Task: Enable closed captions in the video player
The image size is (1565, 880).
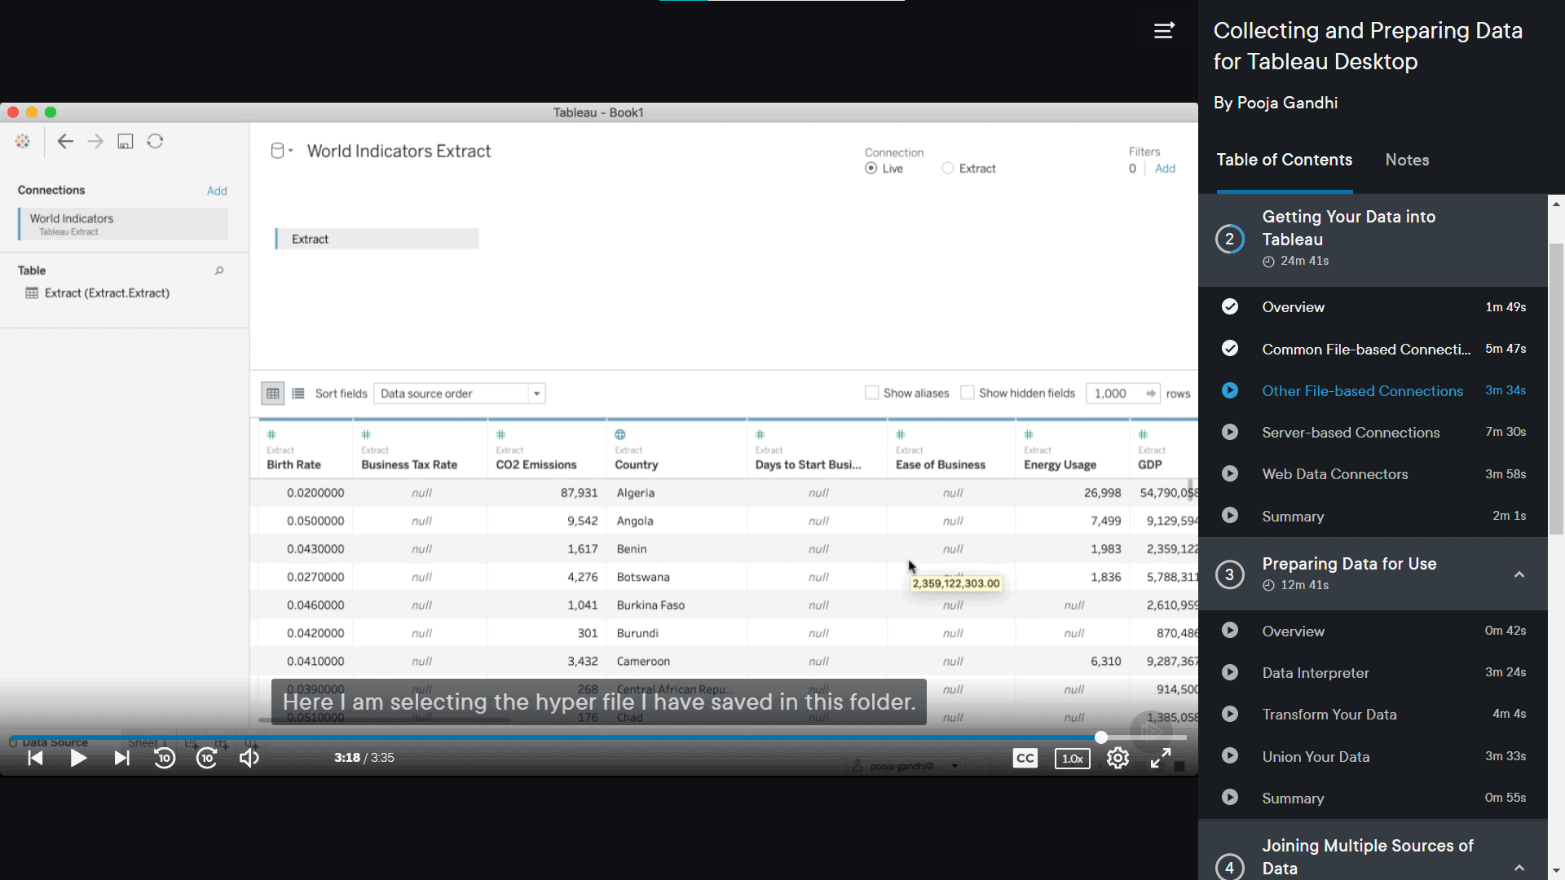Action: click(x=1025, y=758)
